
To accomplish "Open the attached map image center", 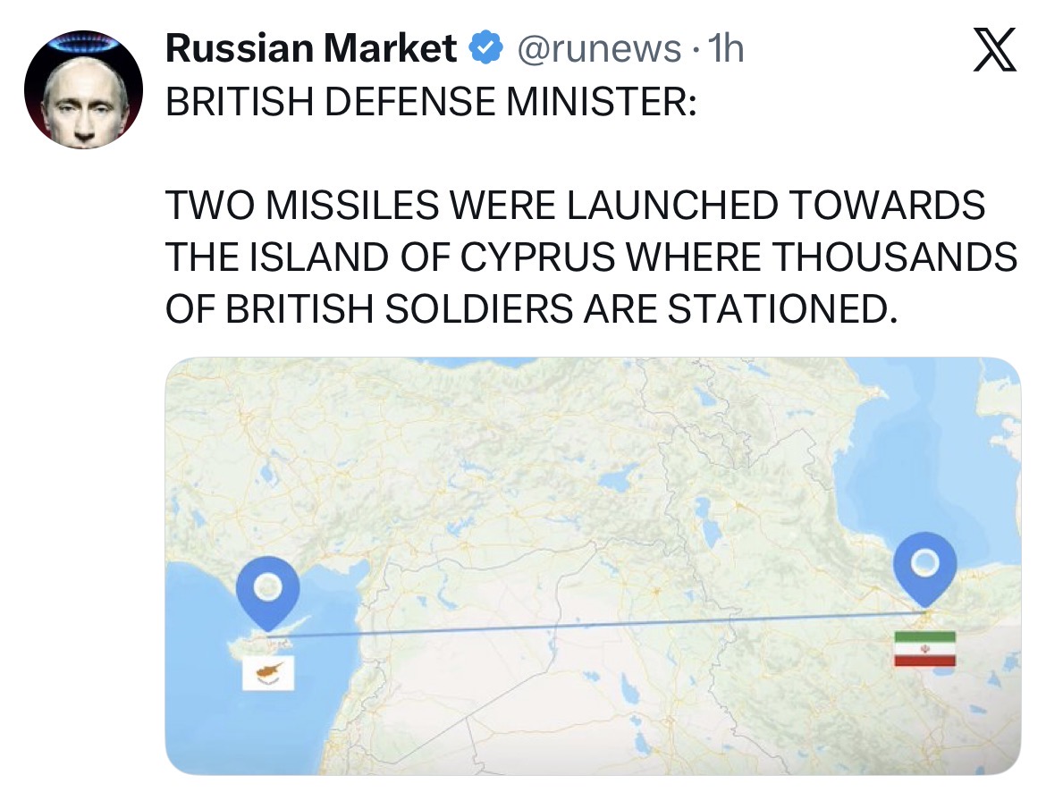I will tap(592, 566).
